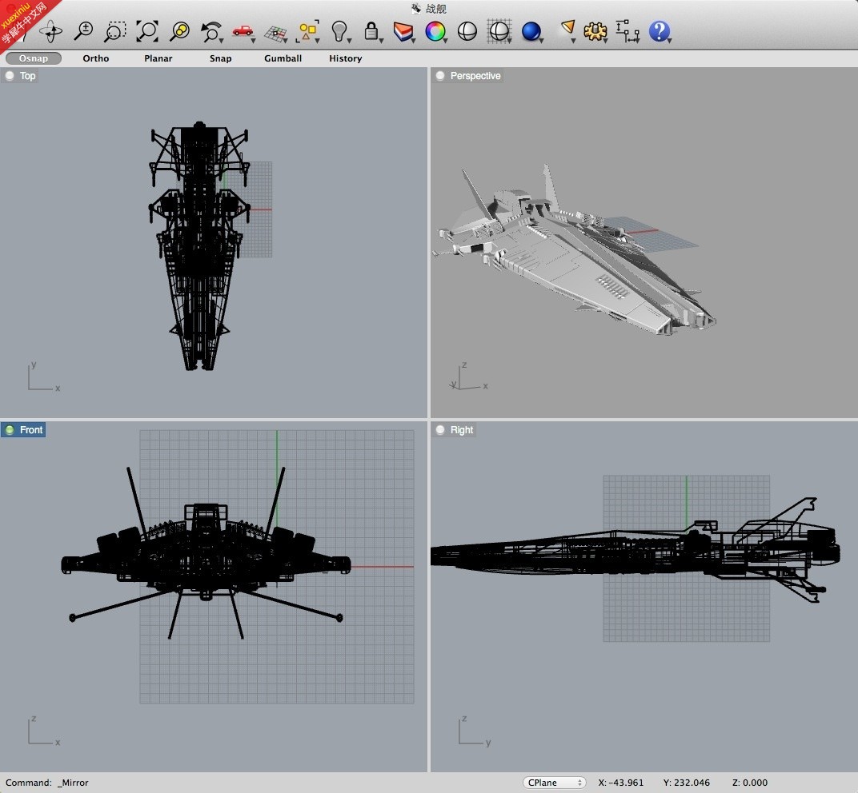The width and height of the screenshot is (858, 793).
Task: Click the blue sphere Render icon
Action: pyautogui.click(x=531, y=31)
